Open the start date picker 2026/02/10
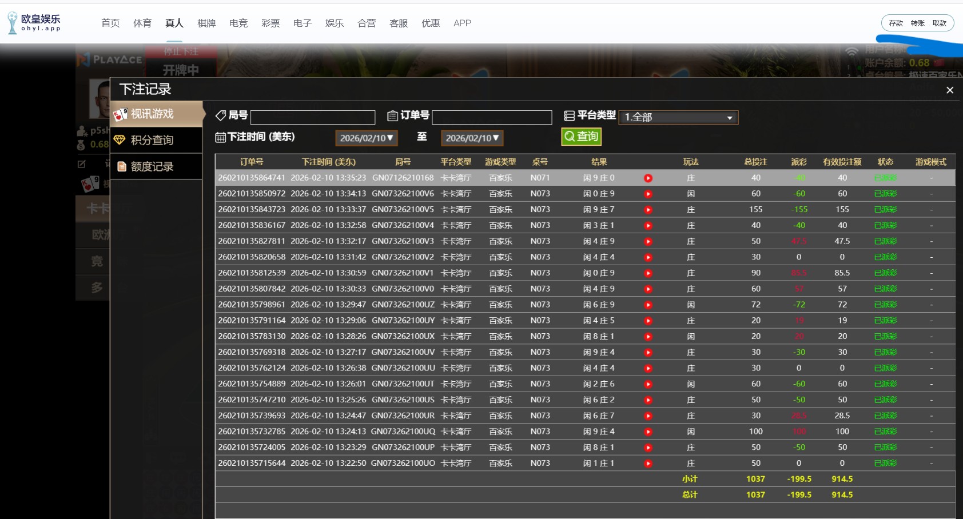 [x=366, y=138]
